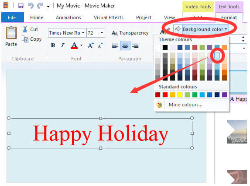This screenshot has width=250, height=186.
Task: Click the Copy pages icon
Action: (25, 39)
